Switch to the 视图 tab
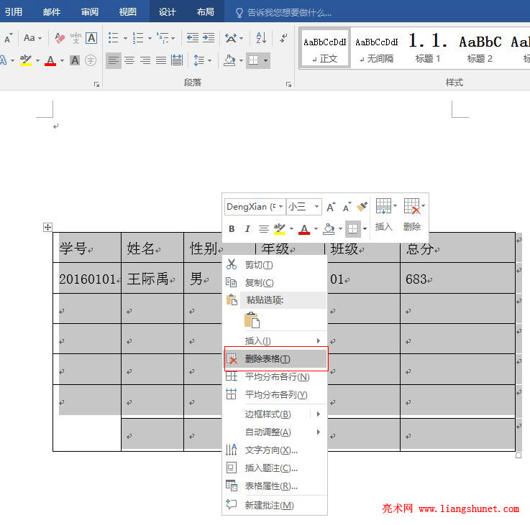The width and height of the screenshot is (530, 525). (127, 12)
